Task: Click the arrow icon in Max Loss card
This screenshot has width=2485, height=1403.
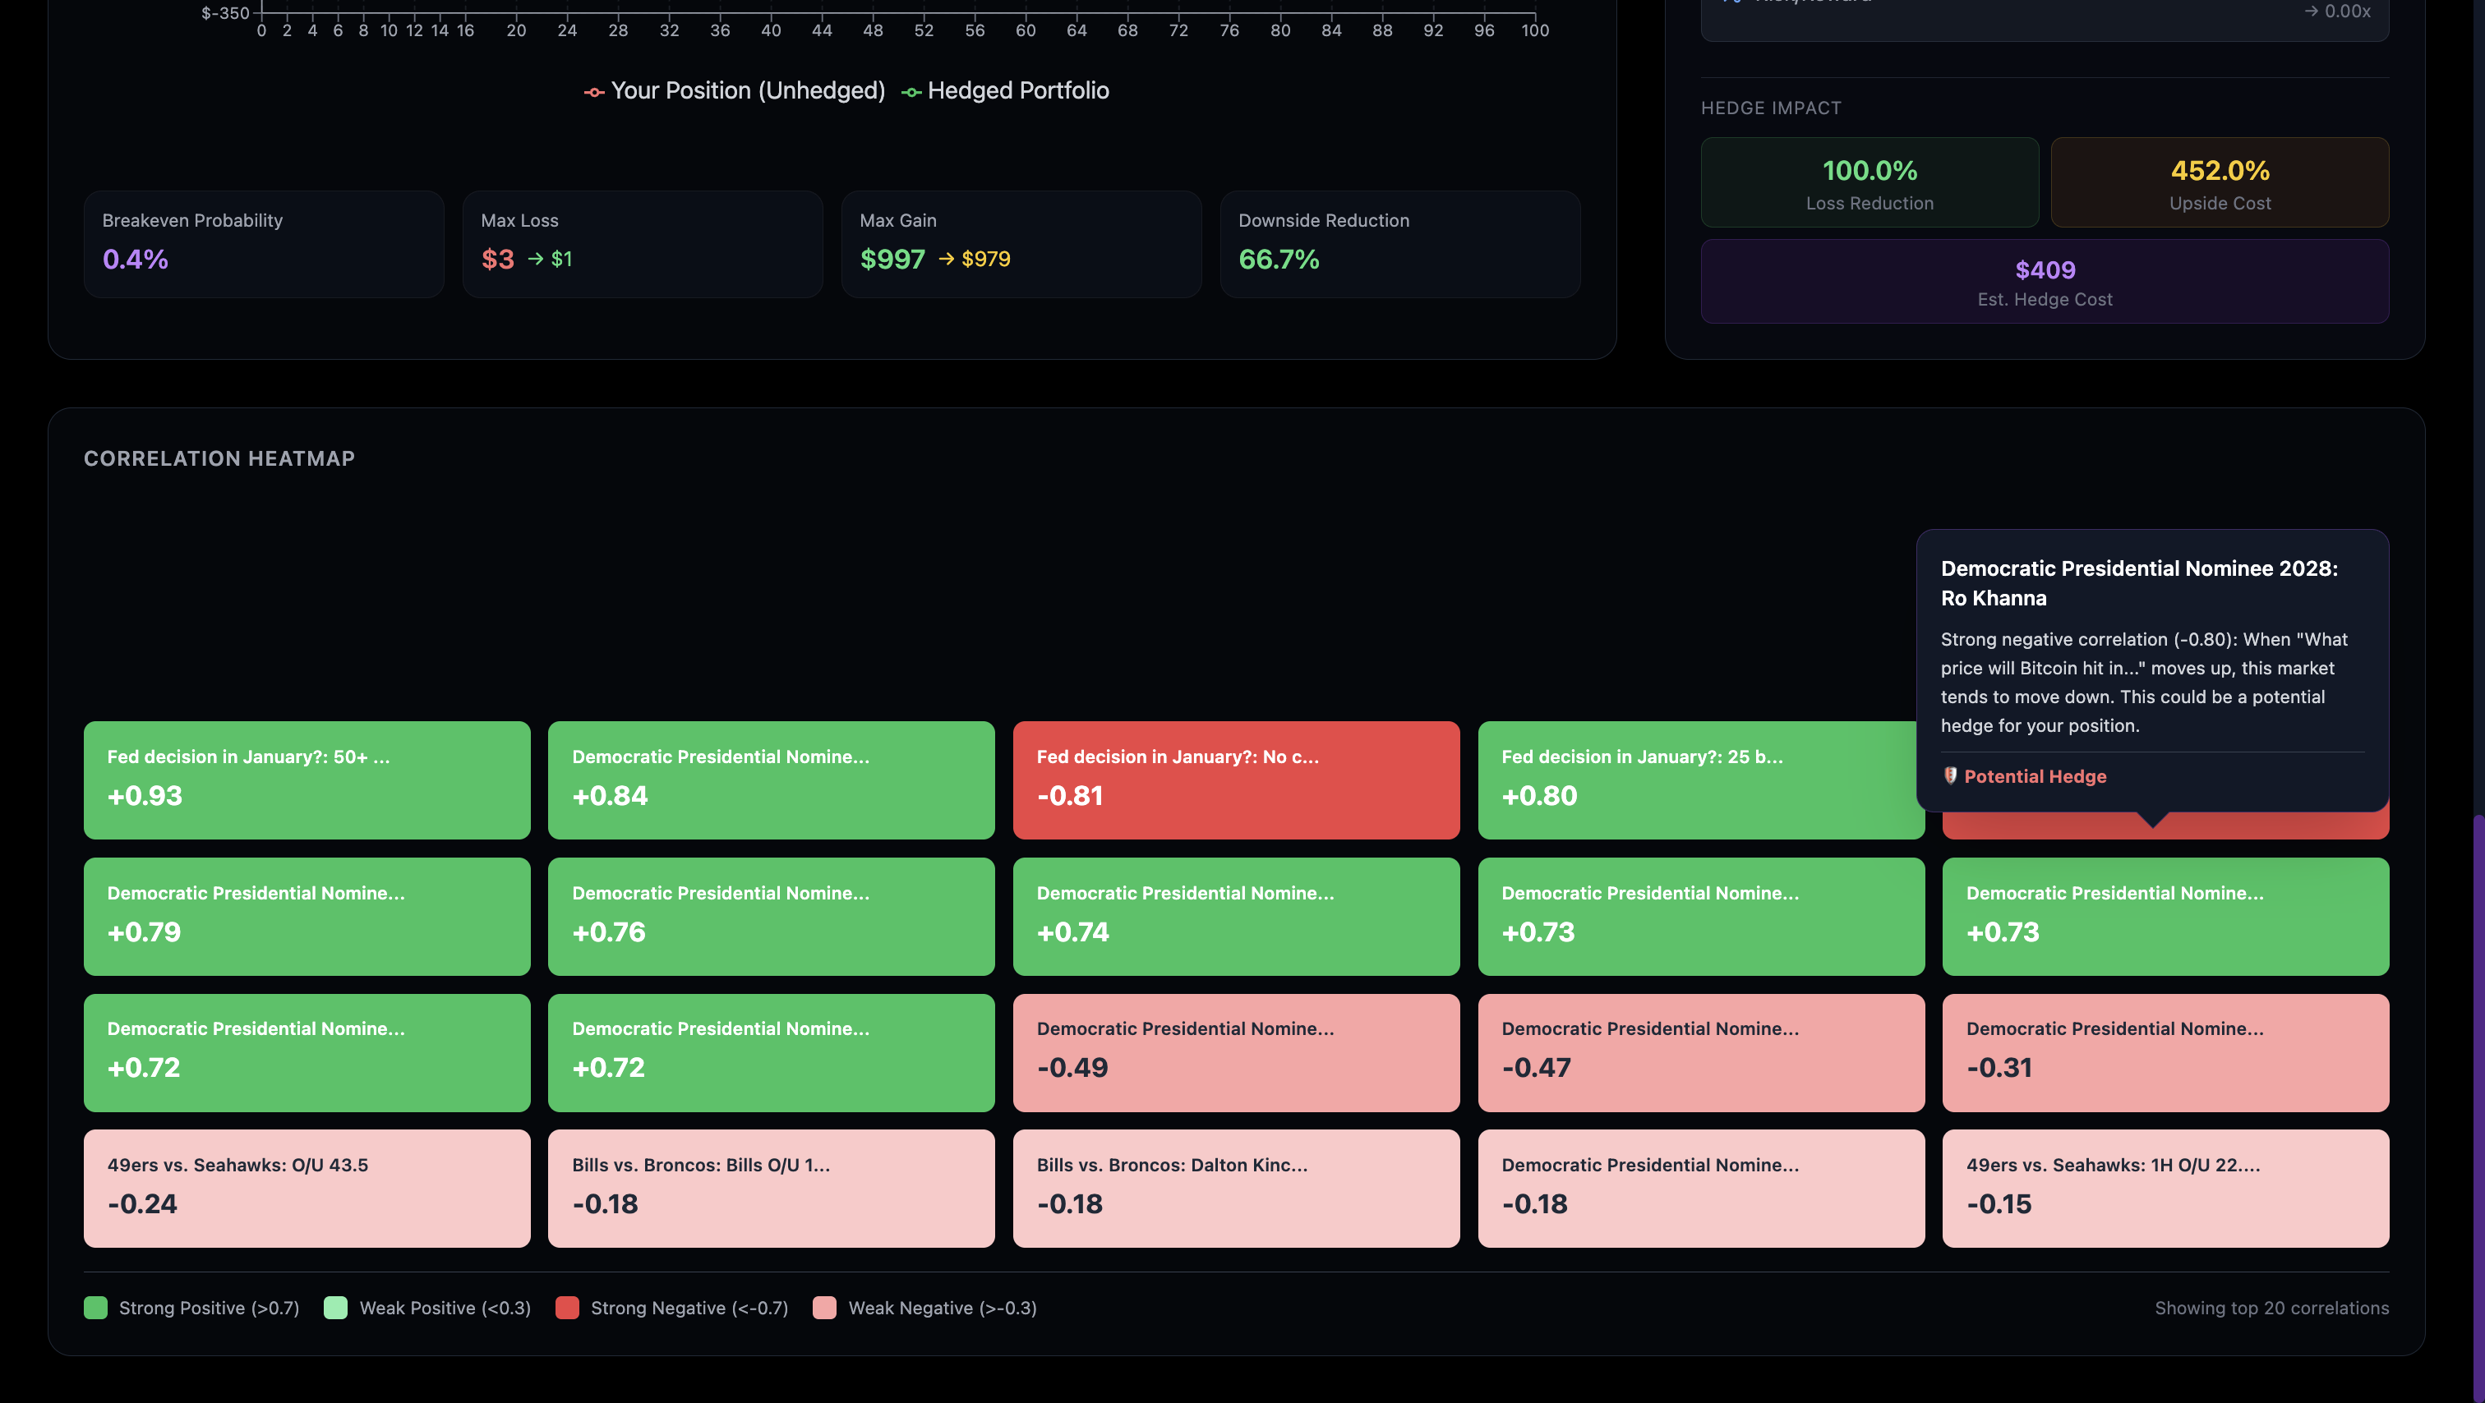Action: tap(536, 259)
